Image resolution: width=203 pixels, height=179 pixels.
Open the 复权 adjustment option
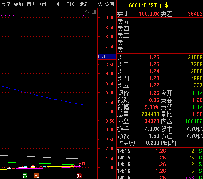6,4
